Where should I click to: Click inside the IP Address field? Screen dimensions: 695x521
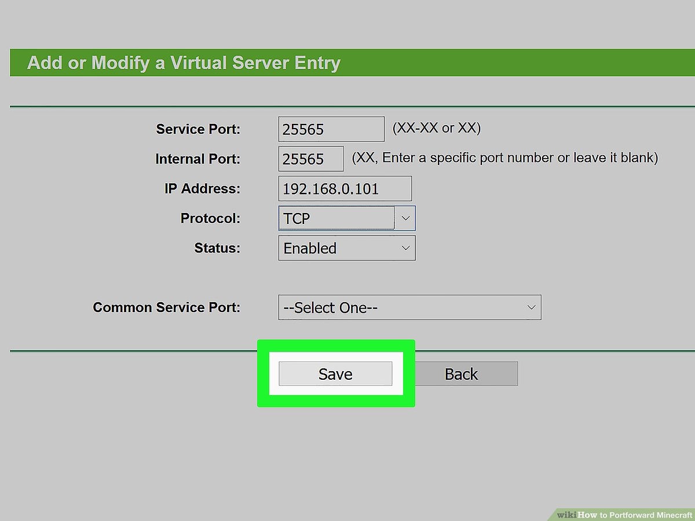pyautogui.click(x=345, y=188)
